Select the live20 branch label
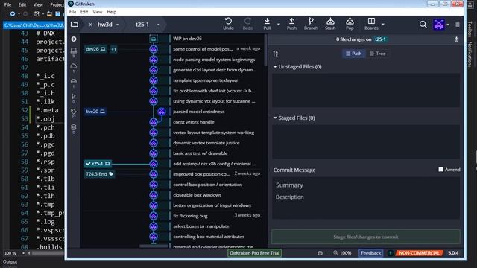The width and height of the screenshot is (477, 268). pos(95,112)
